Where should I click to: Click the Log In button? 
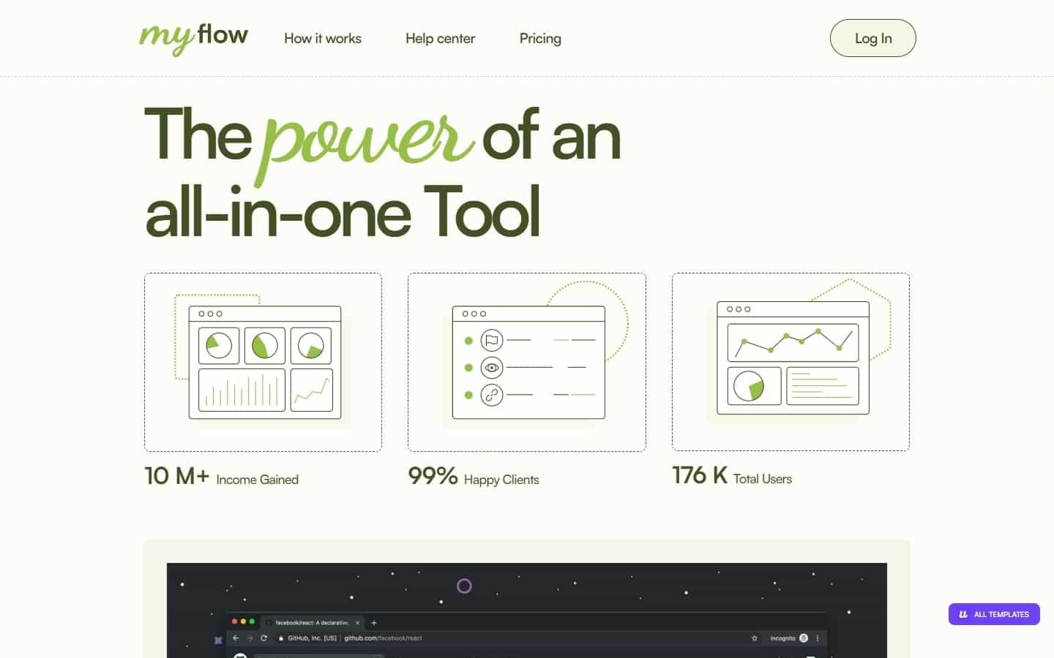(x=872, y=38)
